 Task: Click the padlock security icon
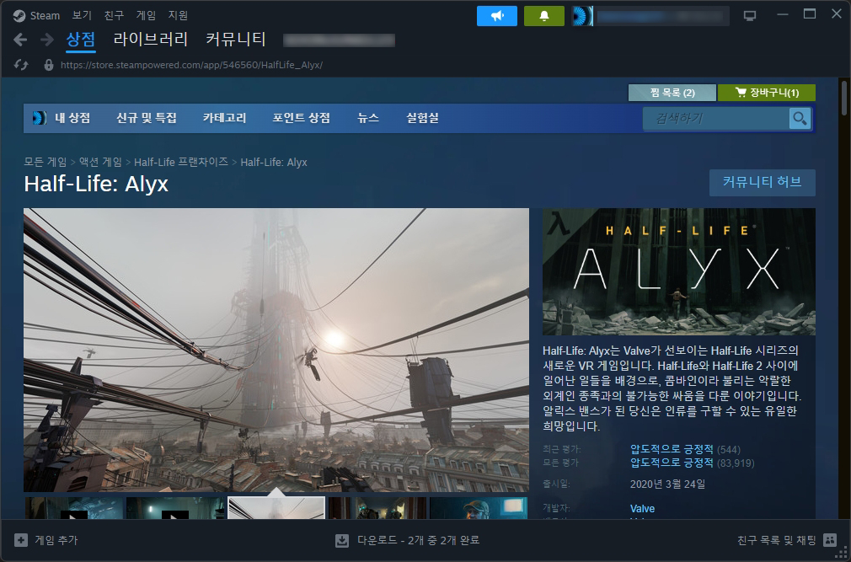[49, 65]
